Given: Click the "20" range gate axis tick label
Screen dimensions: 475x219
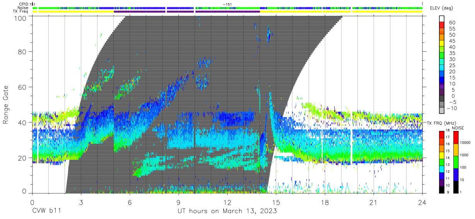Looking at the screenshot, I should coord(22,158).
